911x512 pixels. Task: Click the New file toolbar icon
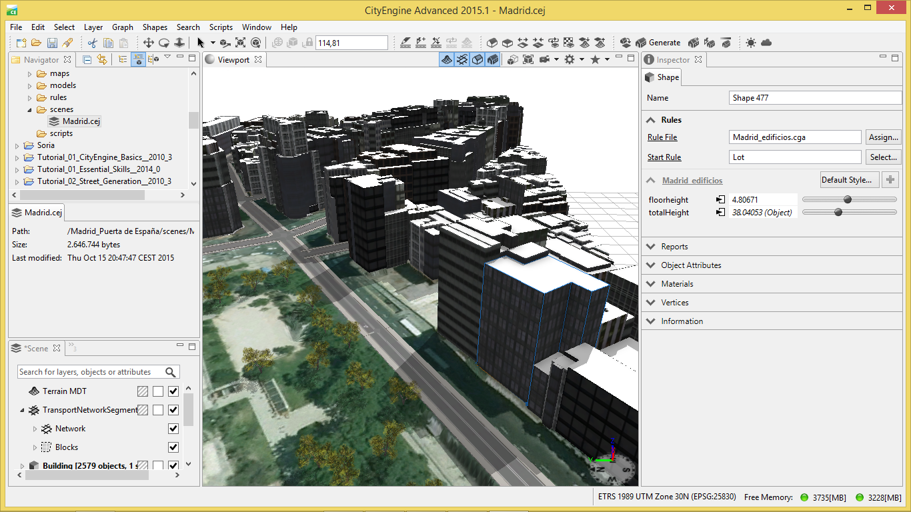pos(21,43)
